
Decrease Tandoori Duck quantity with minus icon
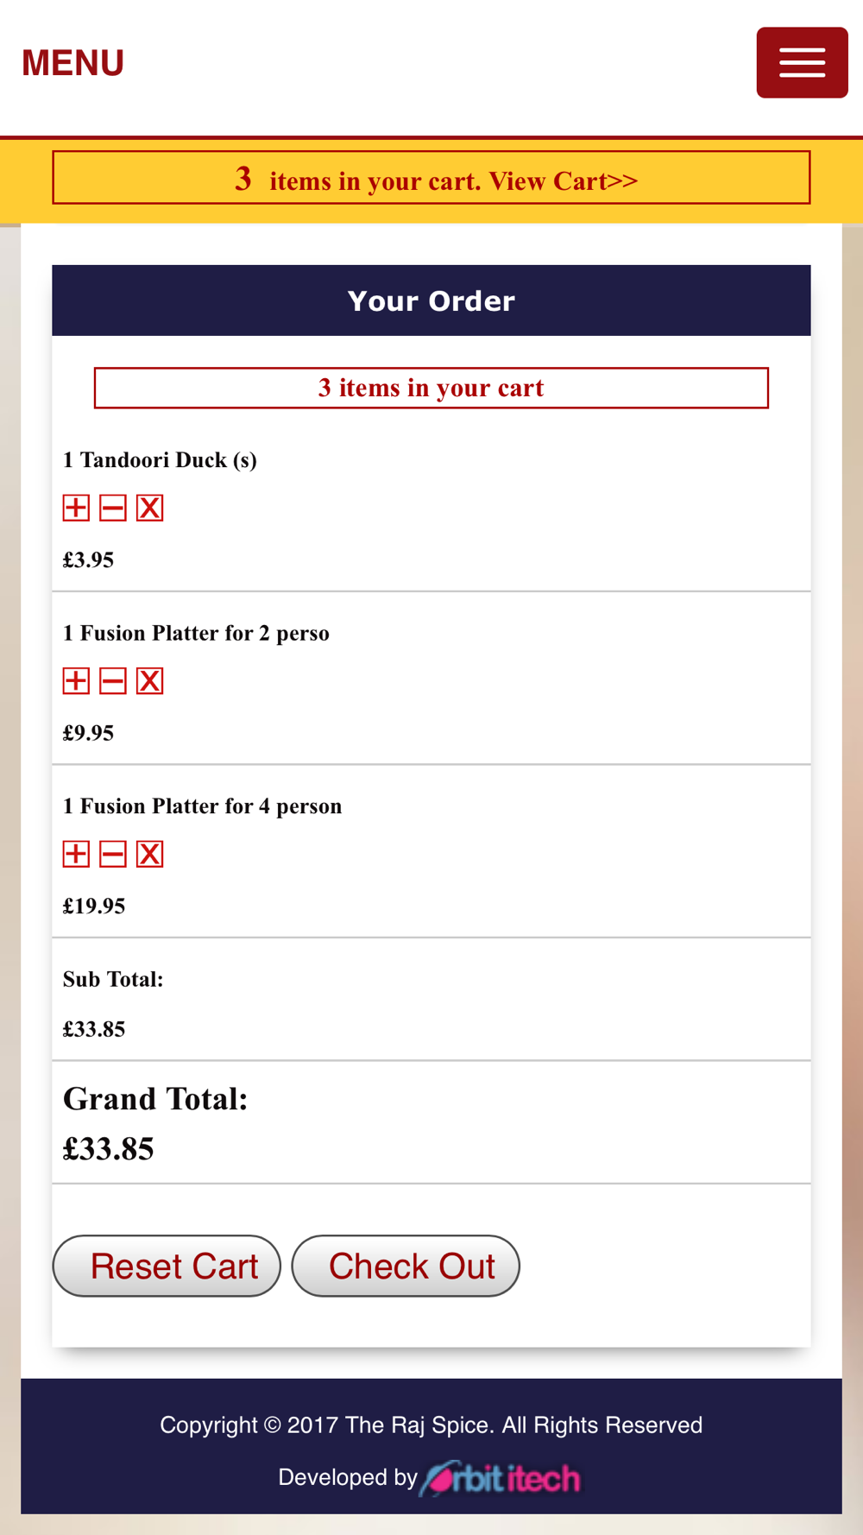[x=113, y=508]
